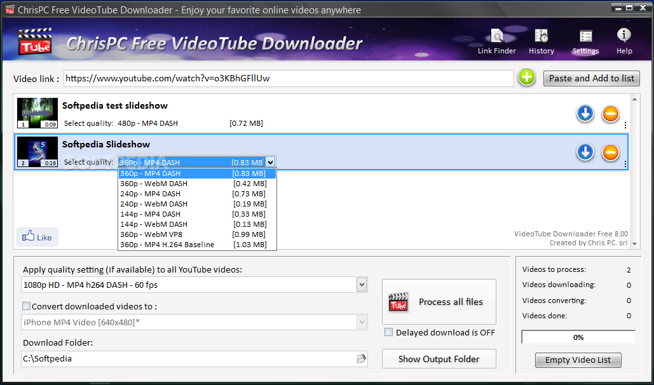Click VideoTube Downloader Free 8.00 text
This screenshot has width=654, height=385.
[571, 234]
